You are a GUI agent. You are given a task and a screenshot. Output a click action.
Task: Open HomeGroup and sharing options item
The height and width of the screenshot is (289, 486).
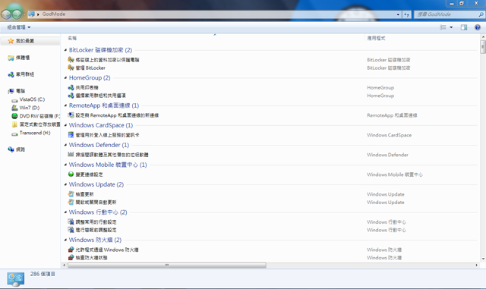click(x=96, y=96)
